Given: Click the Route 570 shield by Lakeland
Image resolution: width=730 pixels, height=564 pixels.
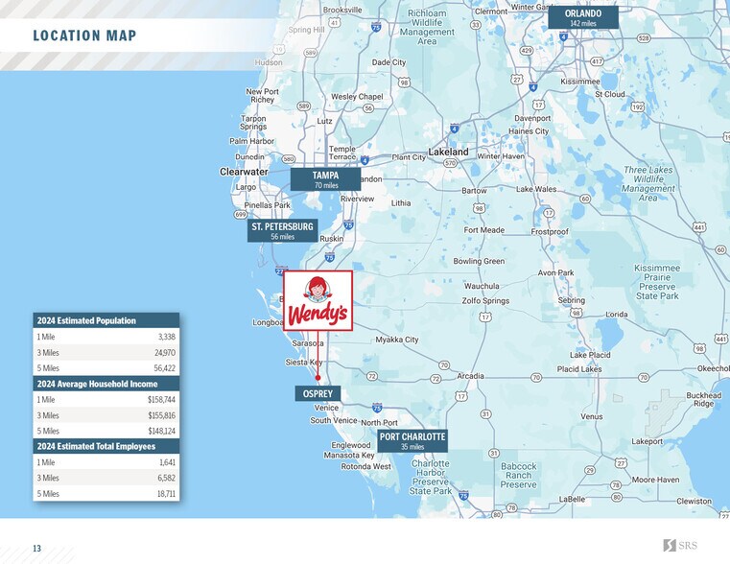Looking at the screenshot, I should [x=450, y=163].
